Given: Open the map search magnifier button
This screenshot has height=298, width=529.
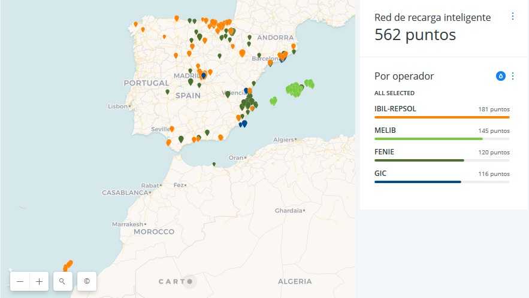Looking at the screenshot, I should 62,281.
